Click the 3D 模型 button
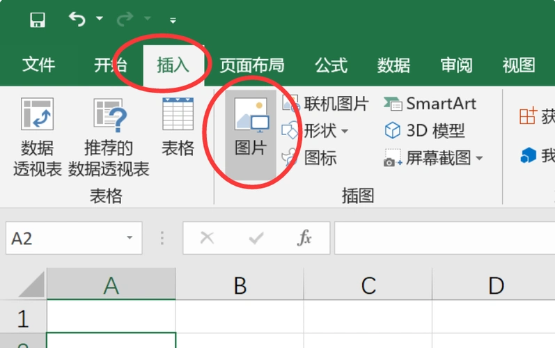Screen dimensions: 555x348 (x=424, y=131)
